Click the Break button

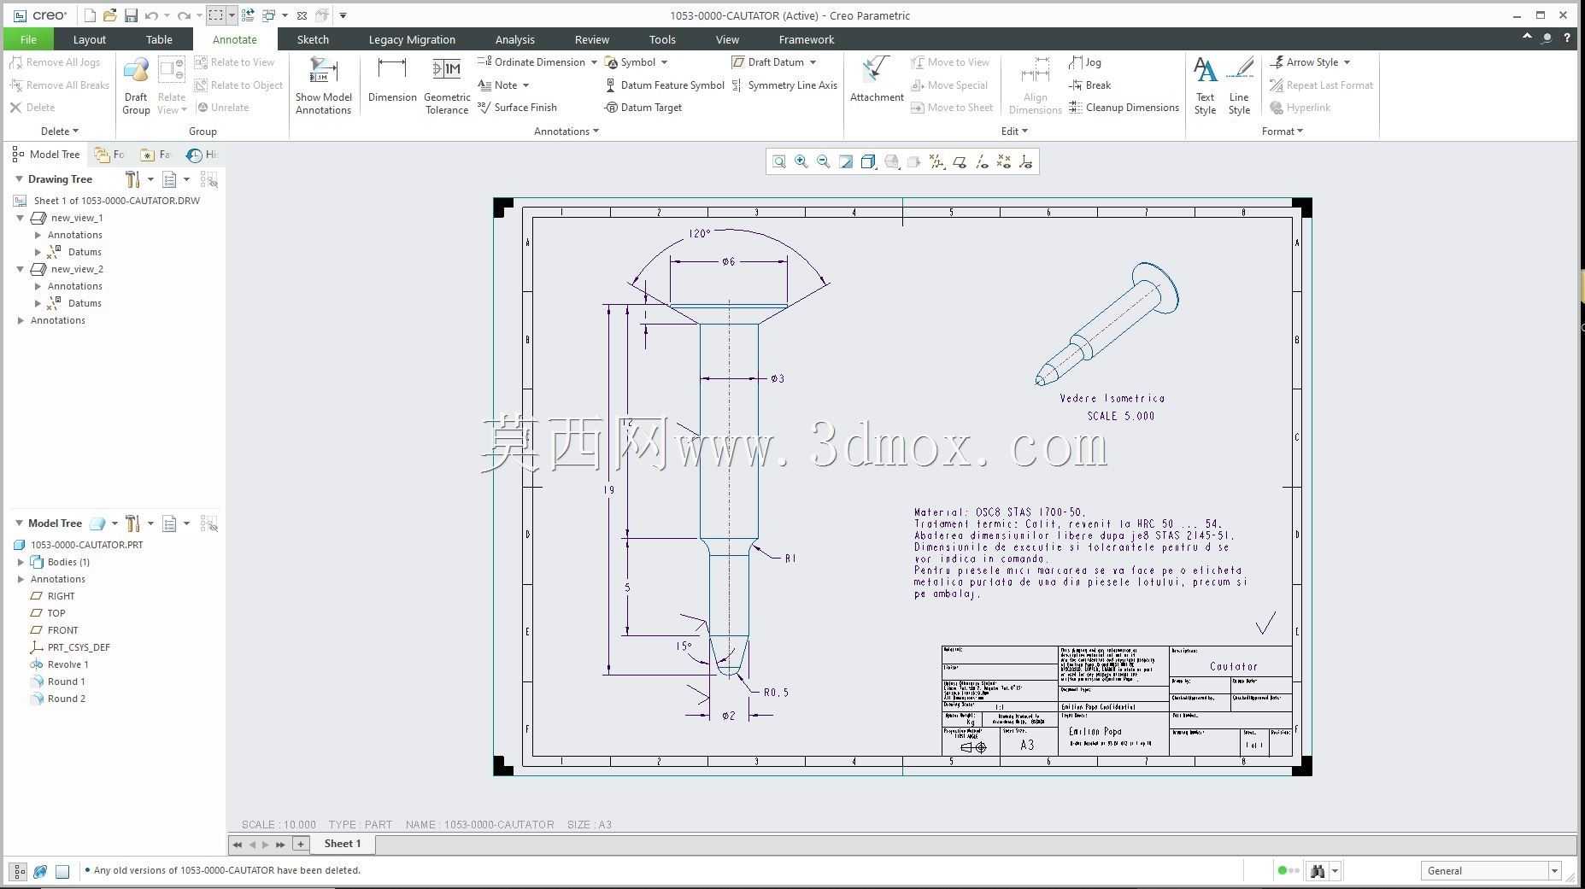pos(1090,85)
